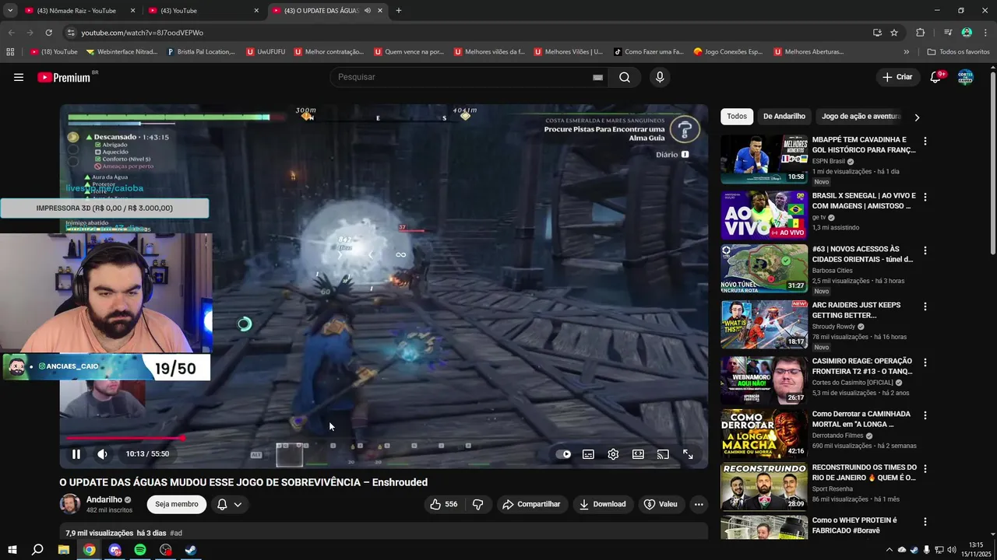Open Todos os favoritos folder
Image resolution: width=997 pixels, height=560 pixels.
tap(958, 52)
